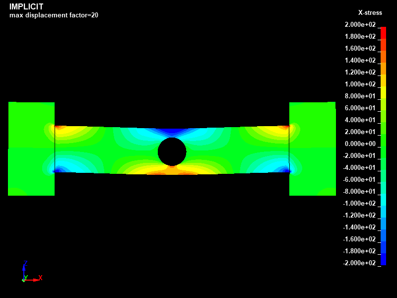Click the blue compression zone above the hole
Viewport: 397px width, 298px height.
click(172, 132)
